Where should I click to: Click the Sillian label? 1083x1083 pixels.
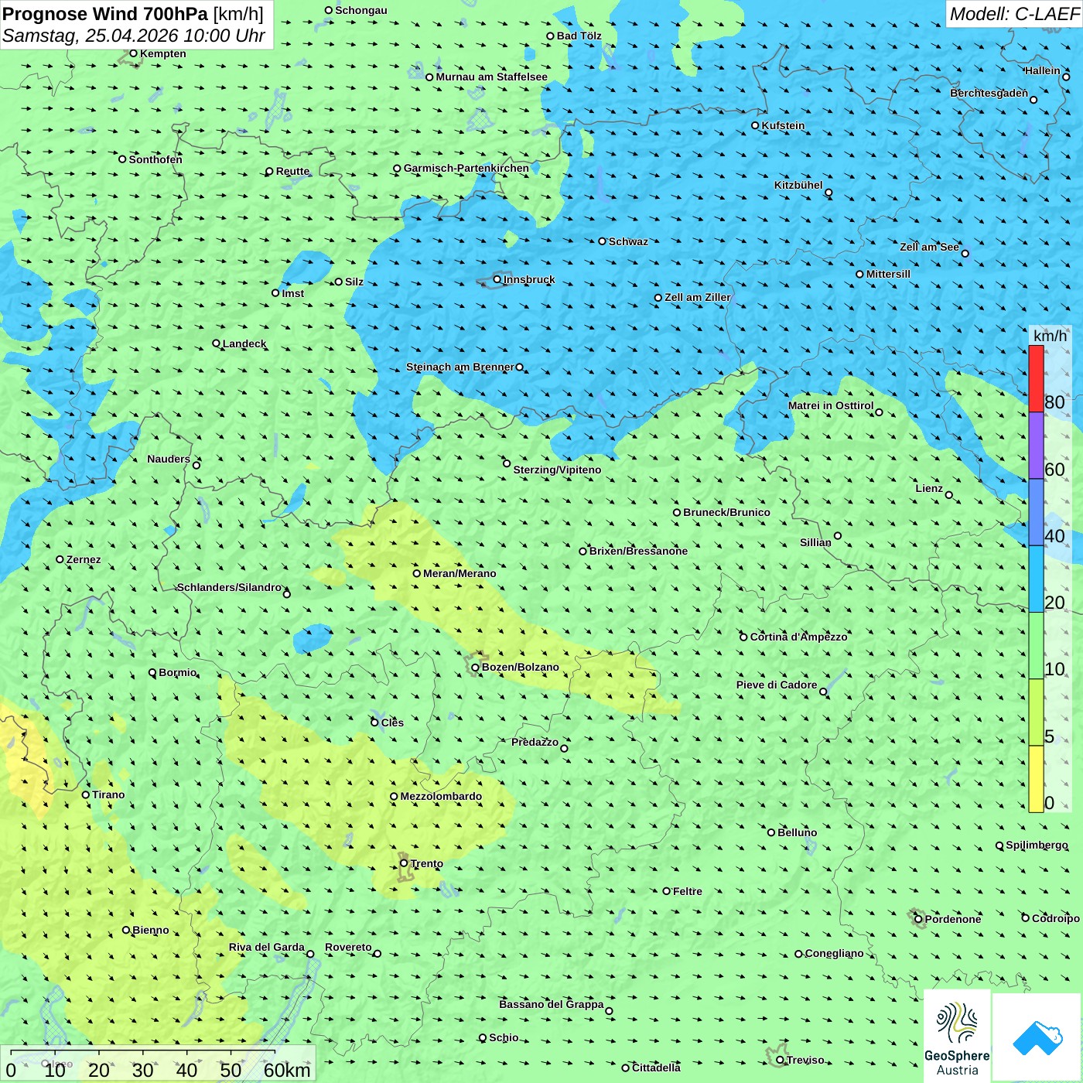coord(815,542)
